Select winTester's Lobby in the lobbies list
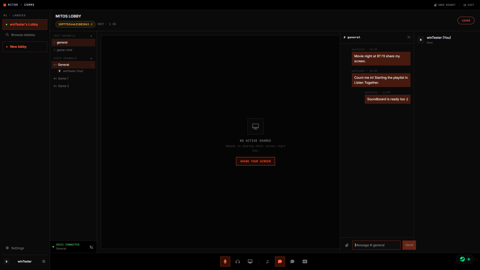480x270 pixels. 25,24
